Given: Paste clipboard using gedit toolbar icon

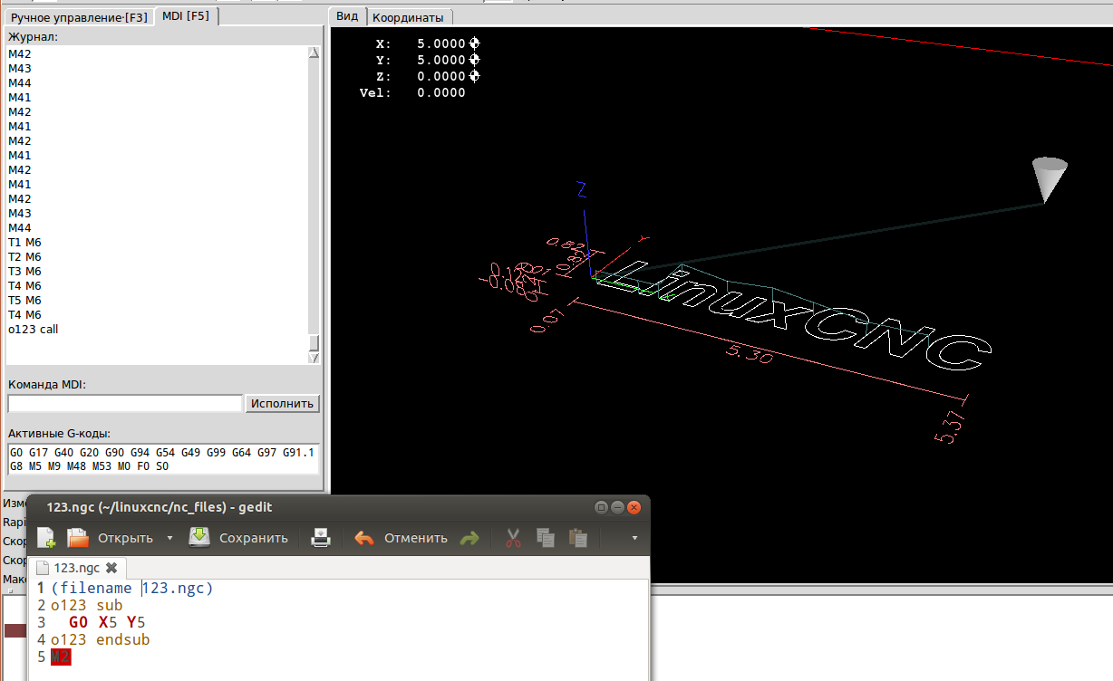Looking at the screenshot, I should [x=577, y=538].
